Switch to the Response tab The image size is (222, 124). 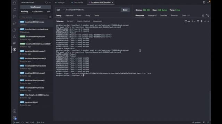[139, 15]
